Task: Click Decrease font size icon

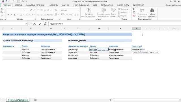Action: [34, 10]
